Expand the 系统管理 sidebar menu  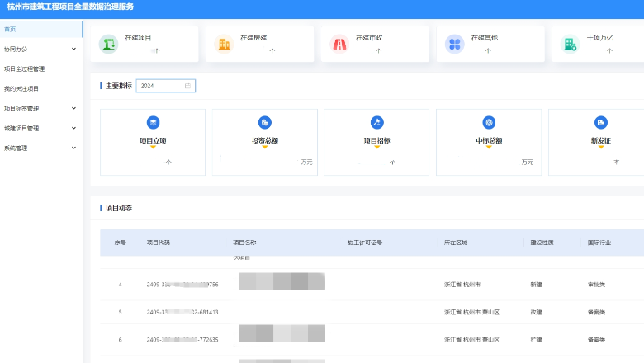(x=73, y=148)
